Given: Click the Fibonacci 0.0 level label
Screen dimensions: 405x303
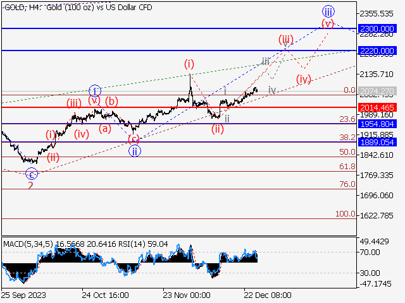Looking at the screenshot, I should (349, 90).
